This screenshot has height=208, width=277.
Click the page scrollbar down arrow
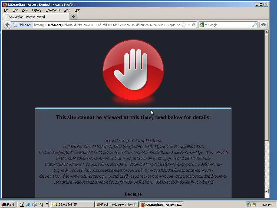(267, 191)
